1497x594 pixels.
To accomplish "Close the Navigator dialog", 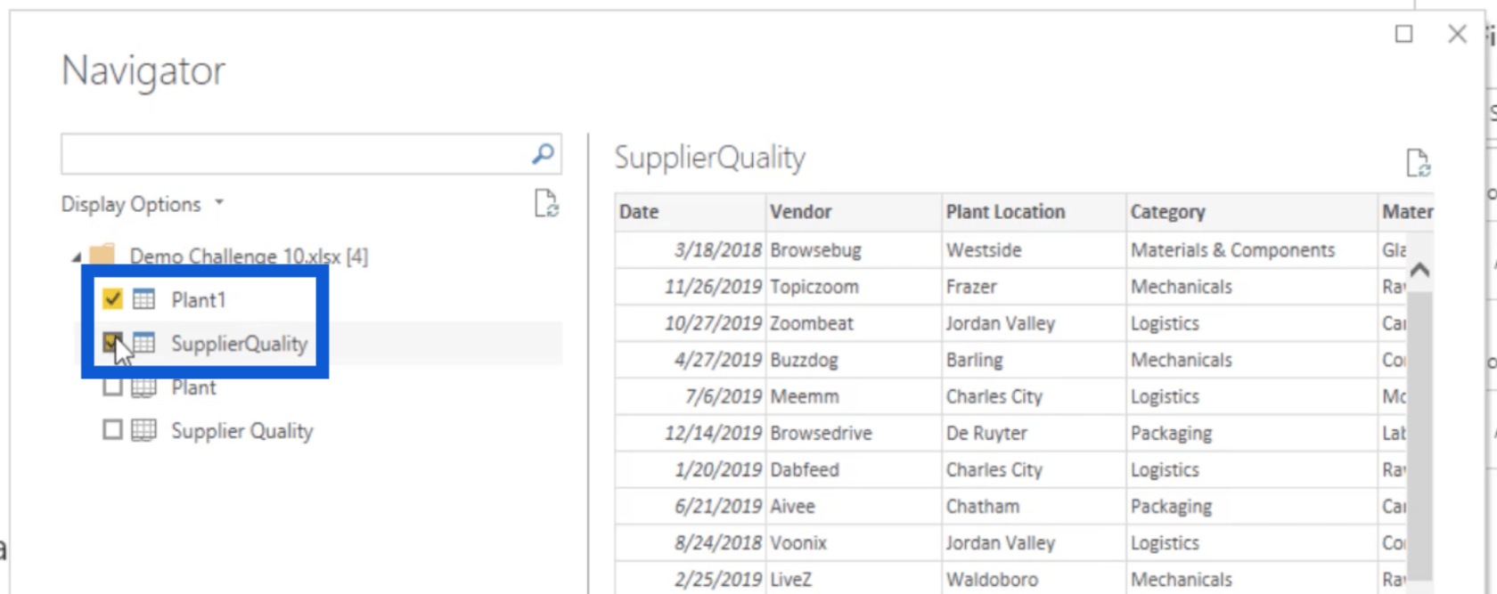I will (1457, 34).
